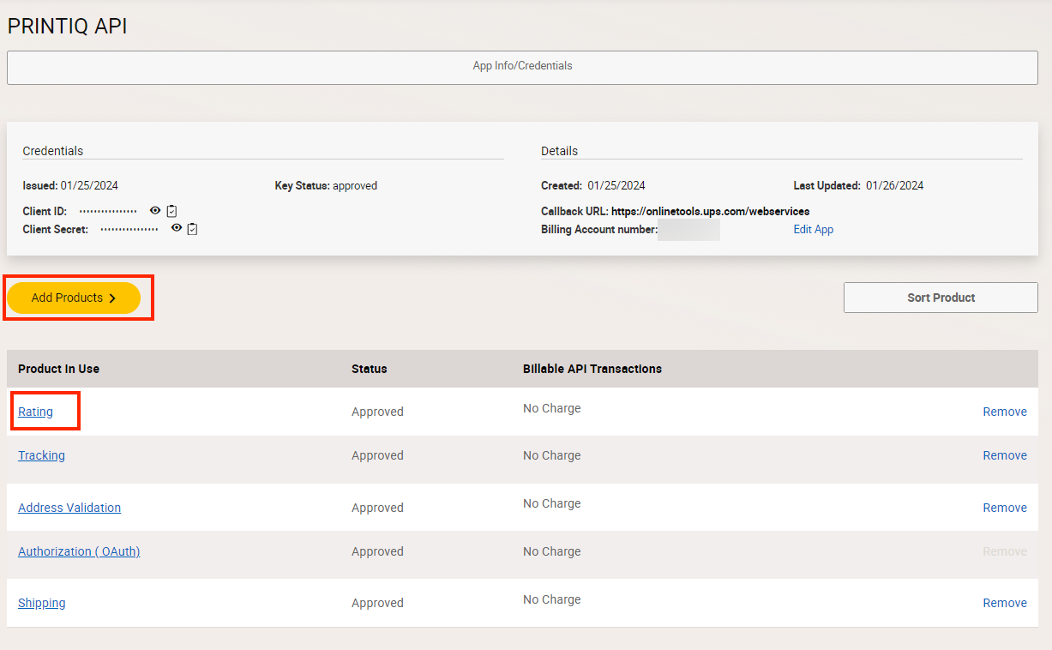
Task: Click the Created 01/25/2024 text
Action: coord(593,185)
